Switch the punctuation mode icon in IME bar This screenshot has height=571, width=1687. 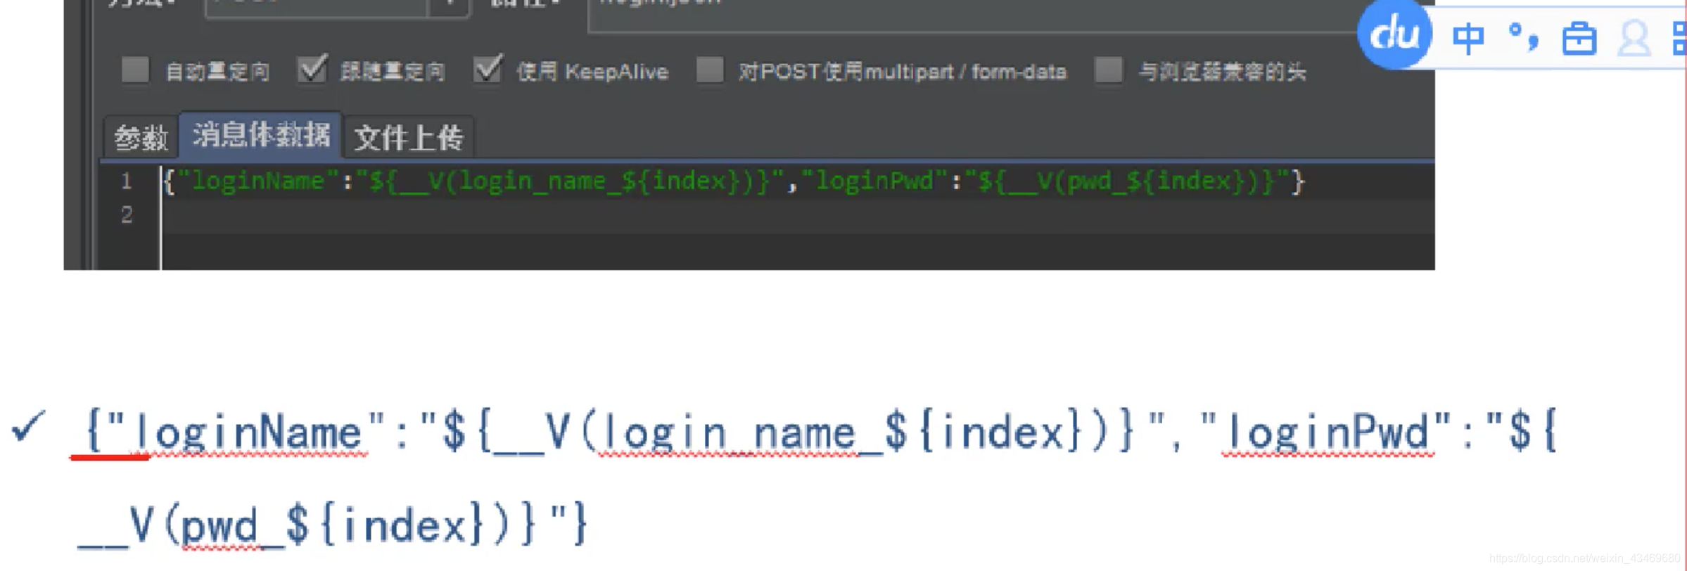(1524, 37)
